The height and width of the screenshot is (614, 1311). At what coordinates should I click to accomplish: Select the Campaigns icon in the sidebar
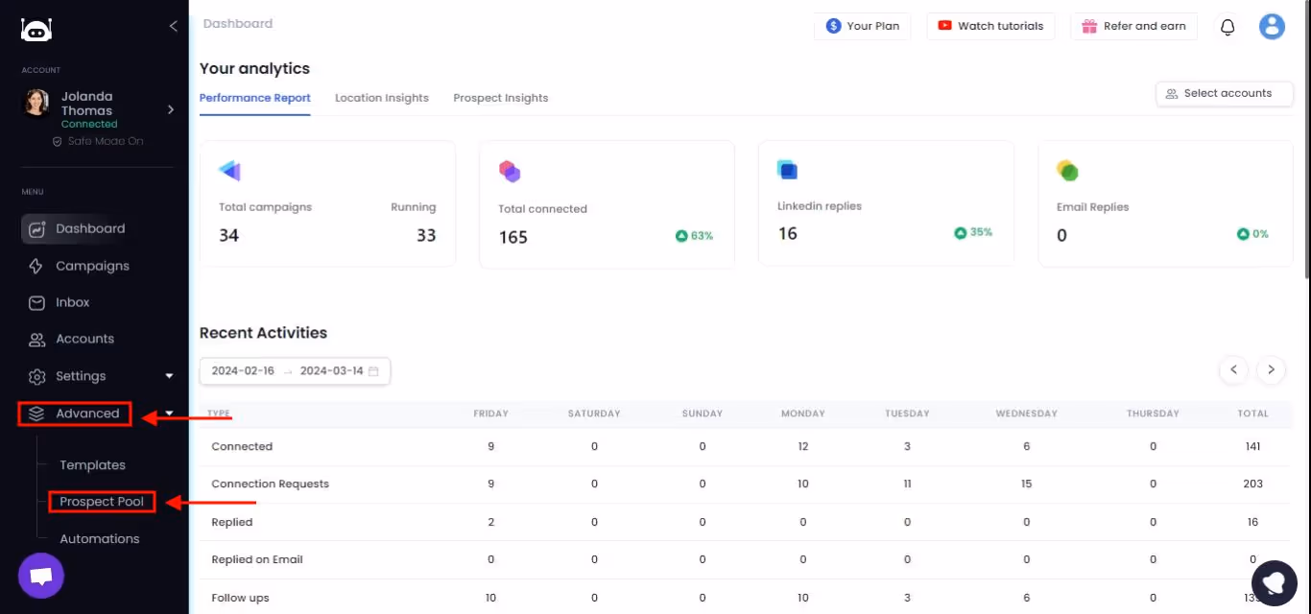(x=36, y=266)
